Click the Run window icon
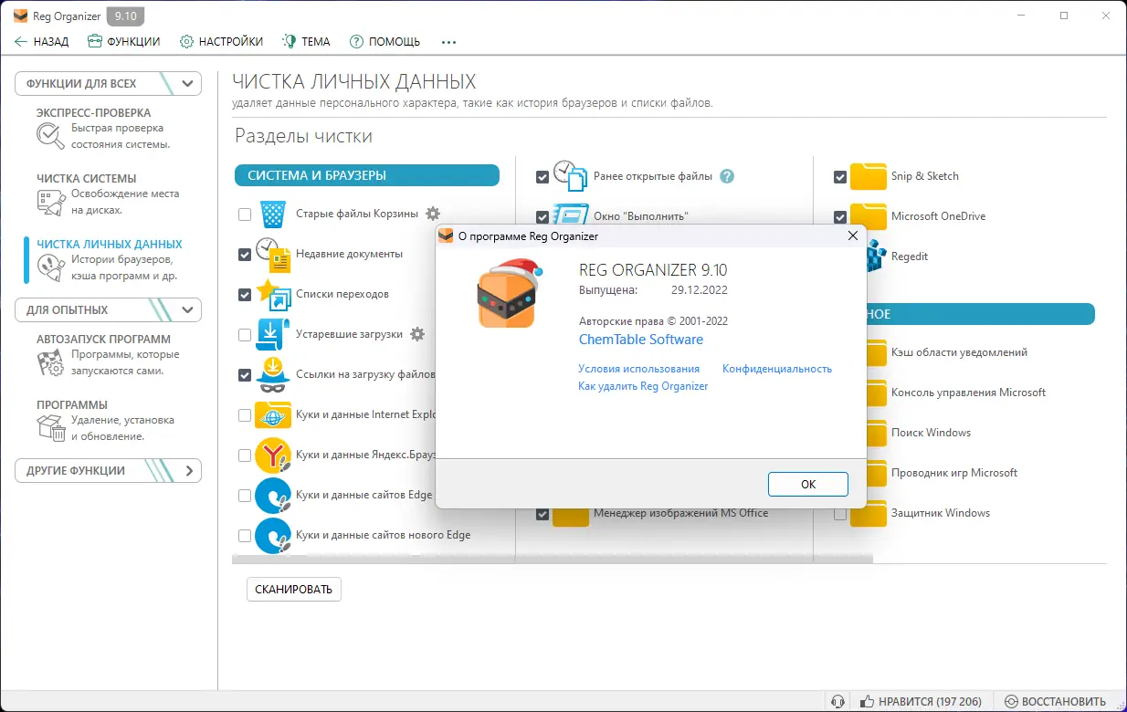The image size is (1127, 712). click(x=571, y=215)
